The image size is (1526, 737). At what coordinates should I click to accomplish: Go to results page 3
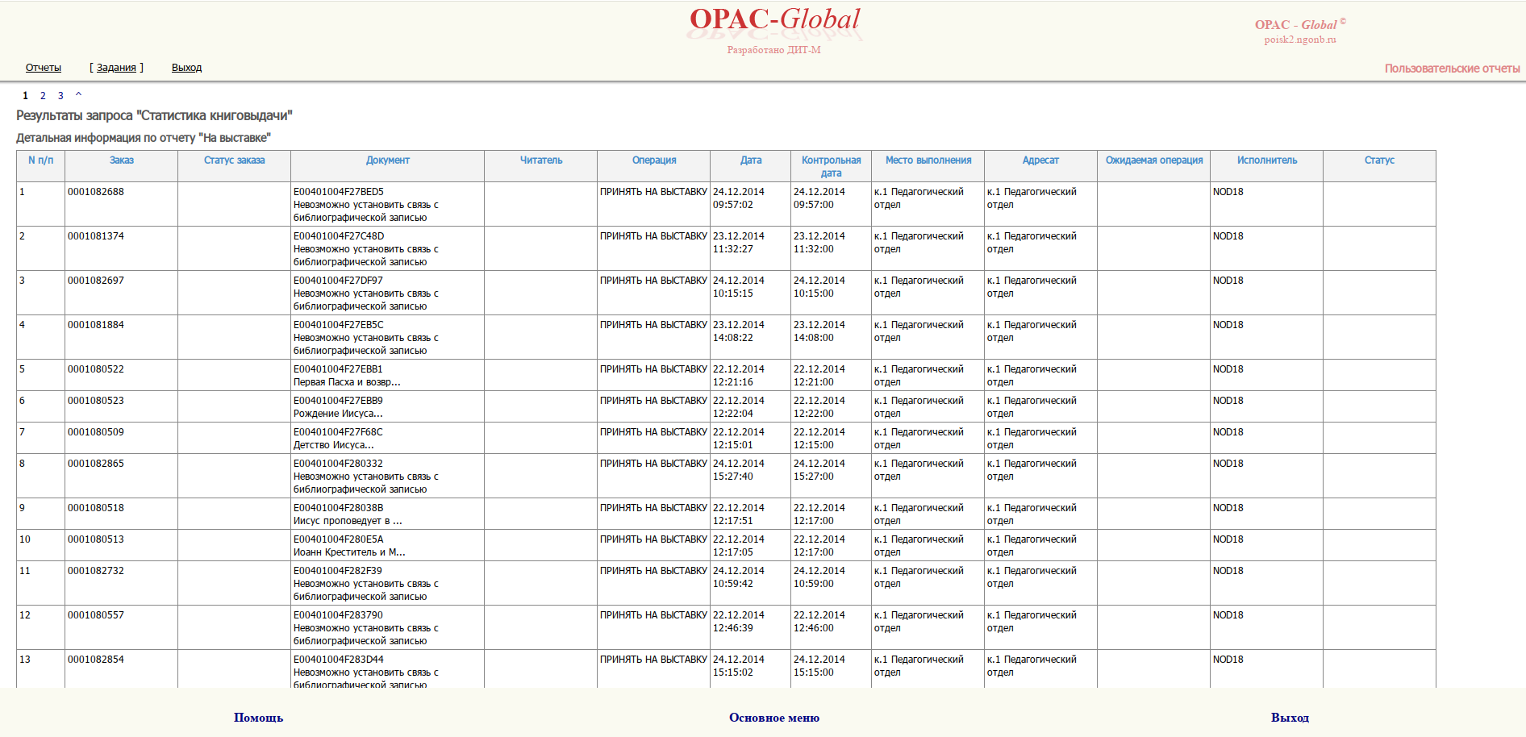[x=60, y=96]
